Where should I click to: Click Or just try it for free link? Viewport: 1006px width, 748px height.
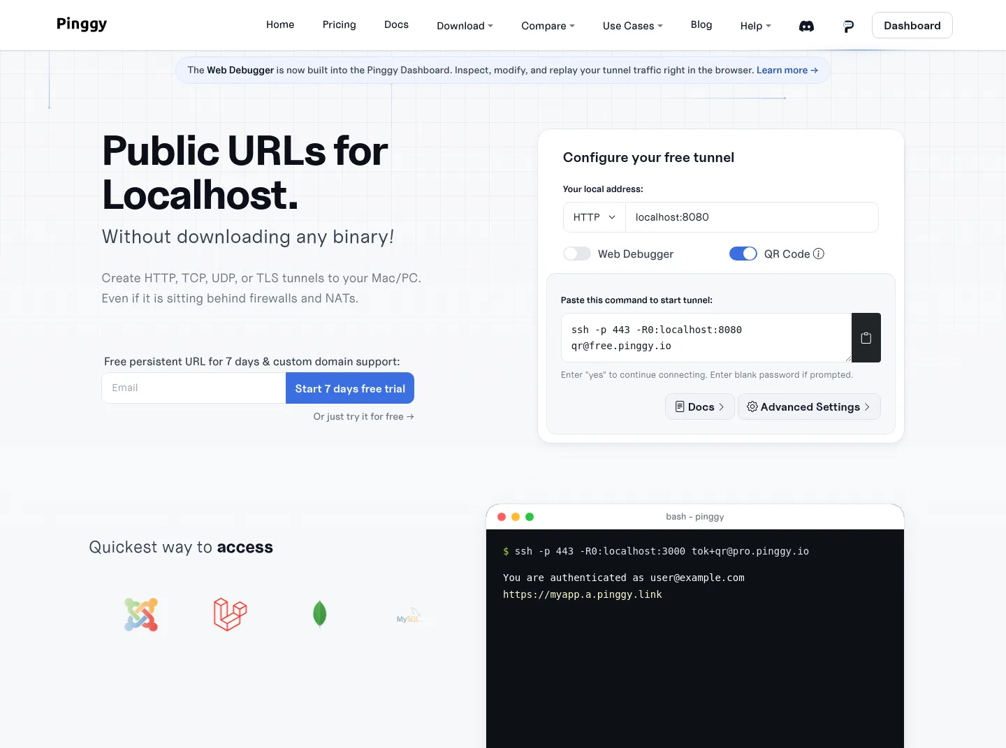coord(364,416)
